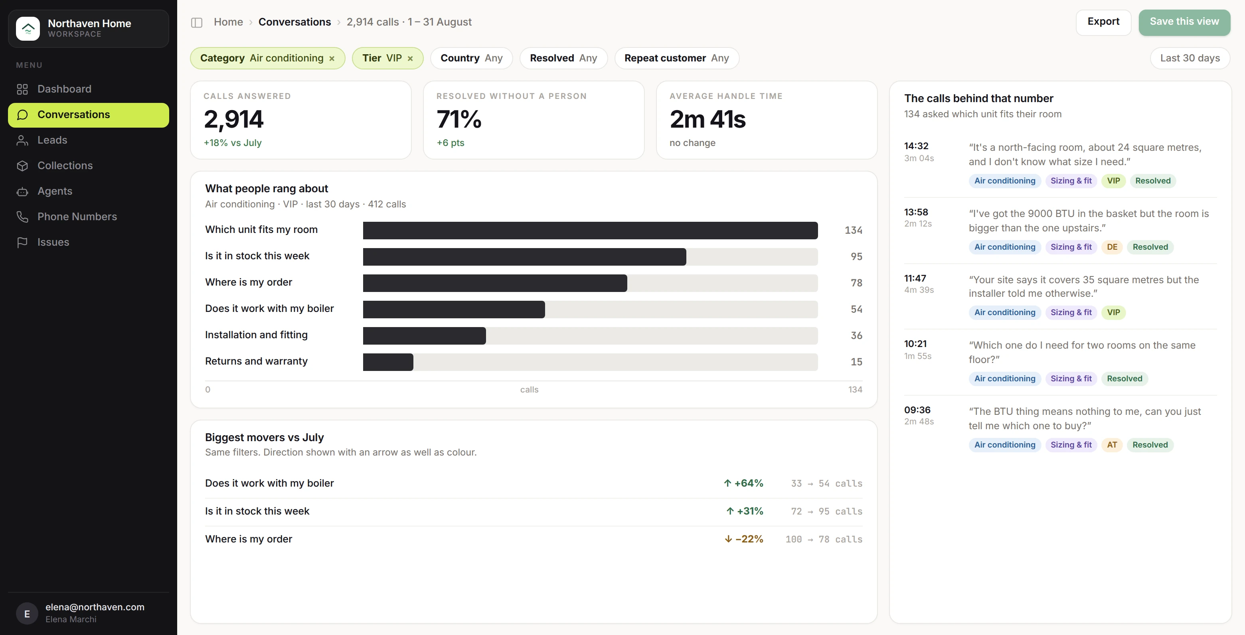Click the Resolved Without a Person 71% card

click(x=534, y=120)
